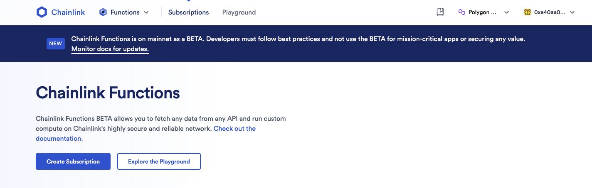The width and height of the screenshot is (592, 188).
Task: Click the Chainlink hexagon logo icon
Action: tap(42, 12)
